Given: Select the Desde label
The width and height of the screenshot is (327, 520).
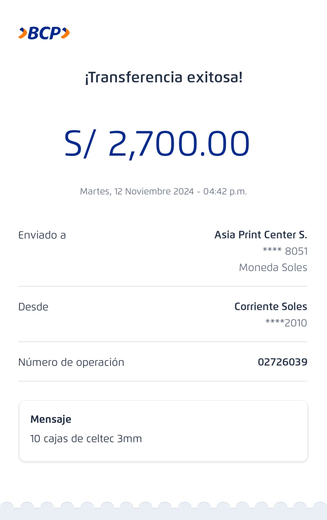Looking at the screenshot, I should [x=33, y=307].
